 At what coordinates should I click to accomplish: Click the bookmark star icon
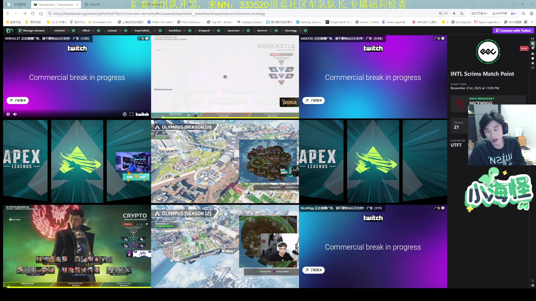(x=462, y=13)
